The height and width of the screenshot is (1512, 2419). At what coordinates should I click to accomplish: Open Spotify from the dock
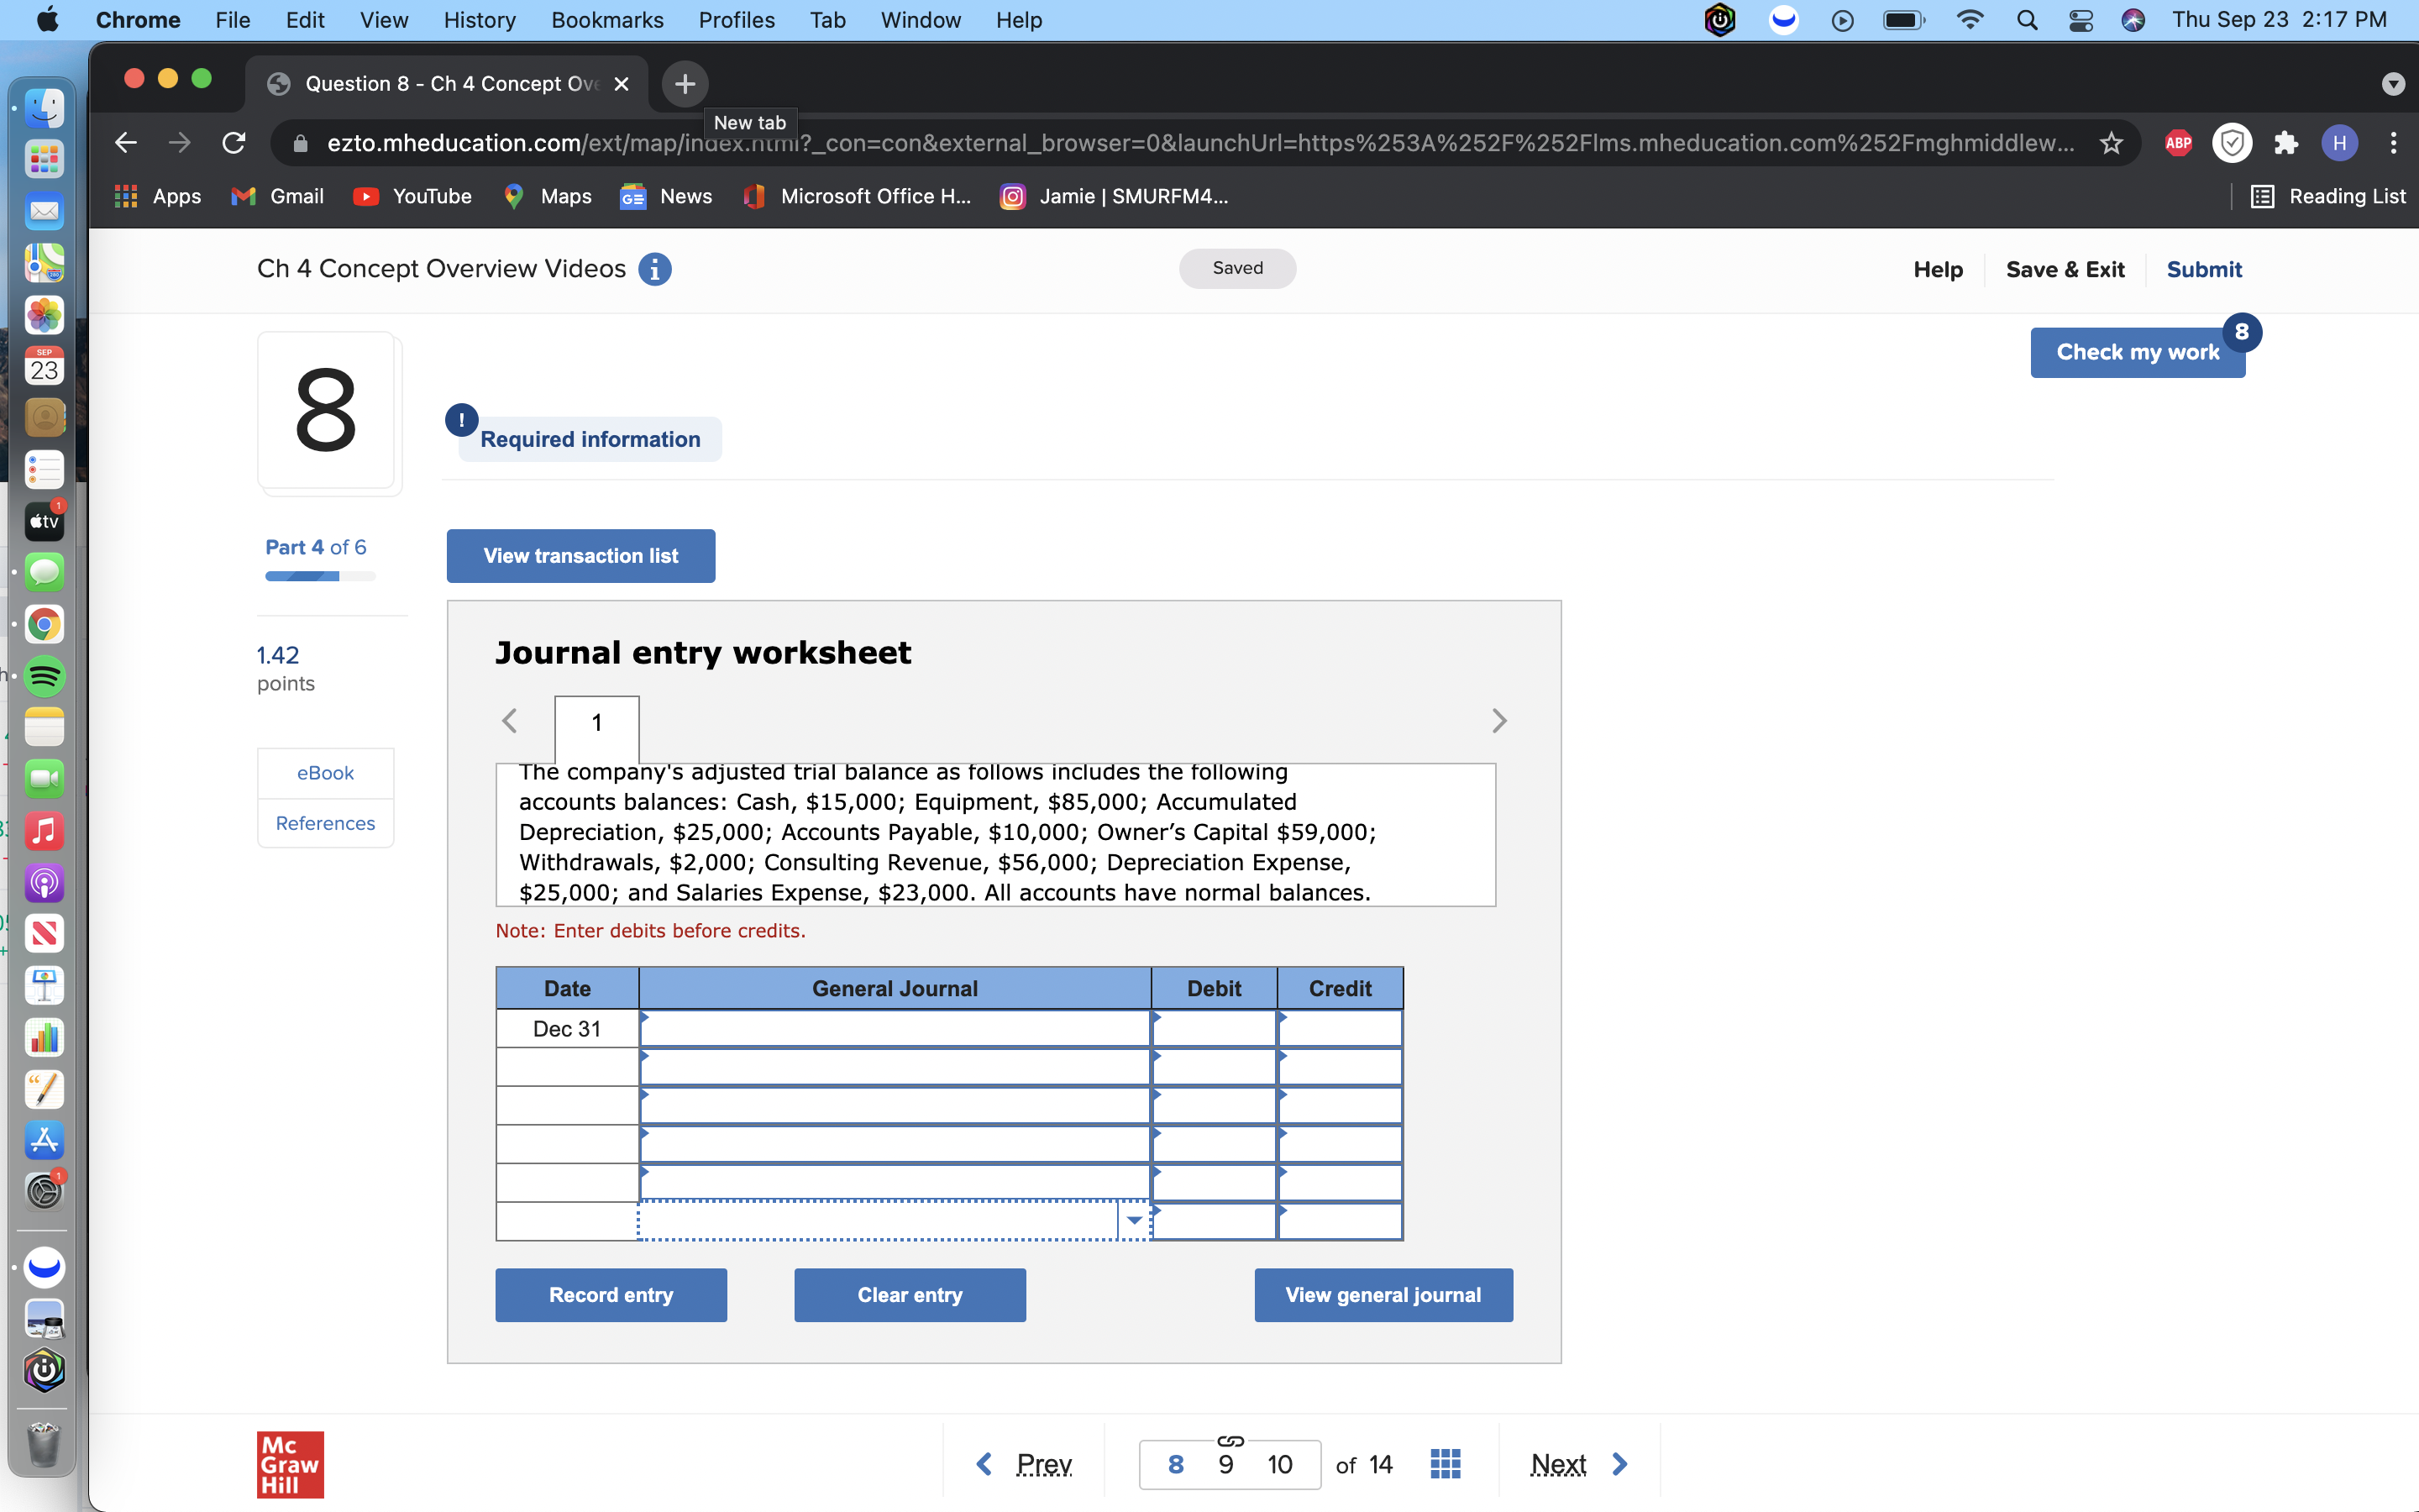[x=43, y=676]
